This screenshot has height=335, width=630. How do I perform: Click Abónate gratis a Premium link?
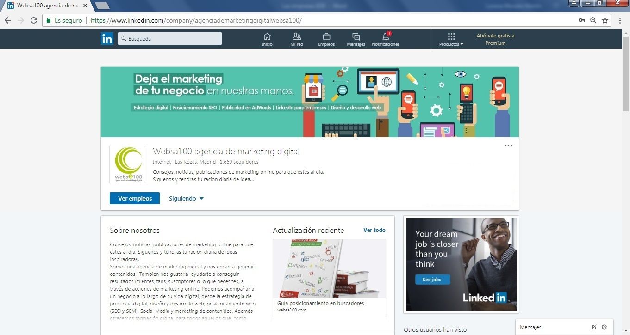tap(495, 39)
